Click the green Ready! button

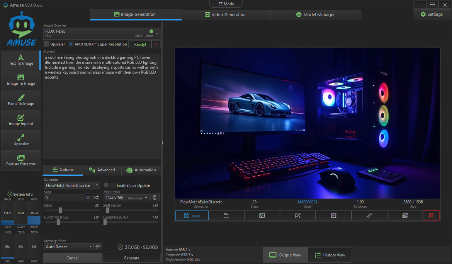click(x=140, y=44)
